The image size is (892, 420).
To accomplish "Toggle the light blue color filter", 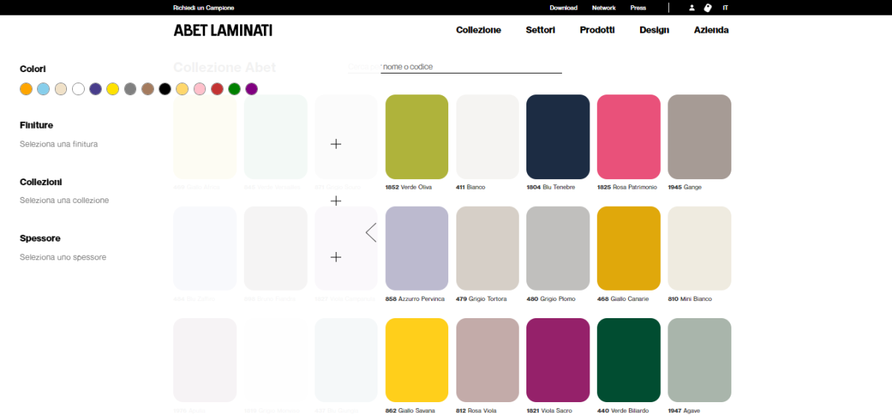I will click(43, 89).
